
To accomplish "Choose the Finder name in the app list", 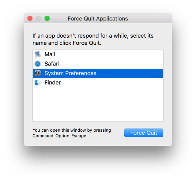I will click(x=52, y=83).
